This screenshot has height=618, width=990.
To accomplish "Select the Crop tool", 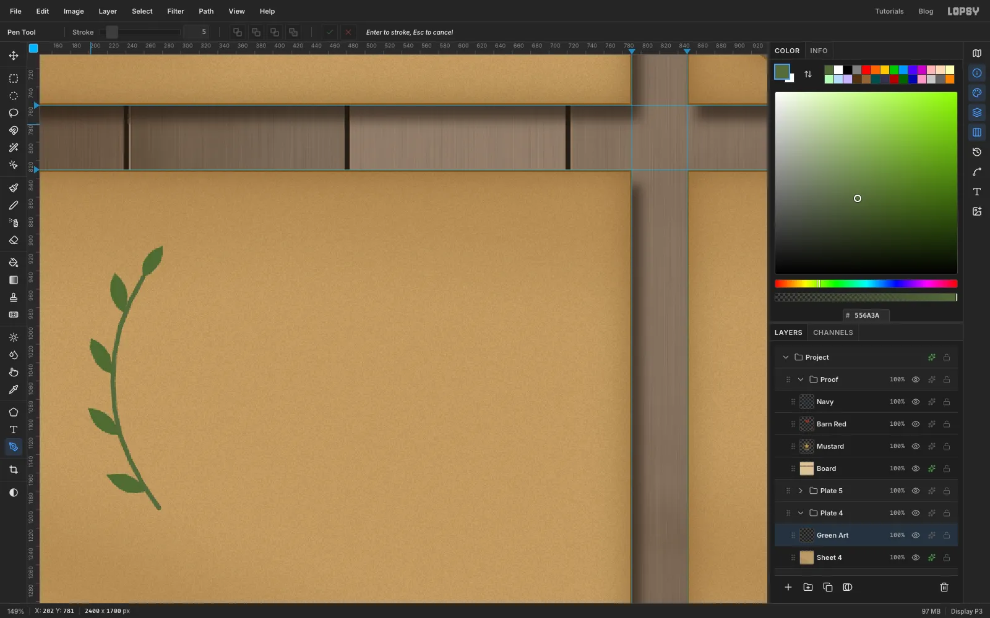I will [14, 470].
